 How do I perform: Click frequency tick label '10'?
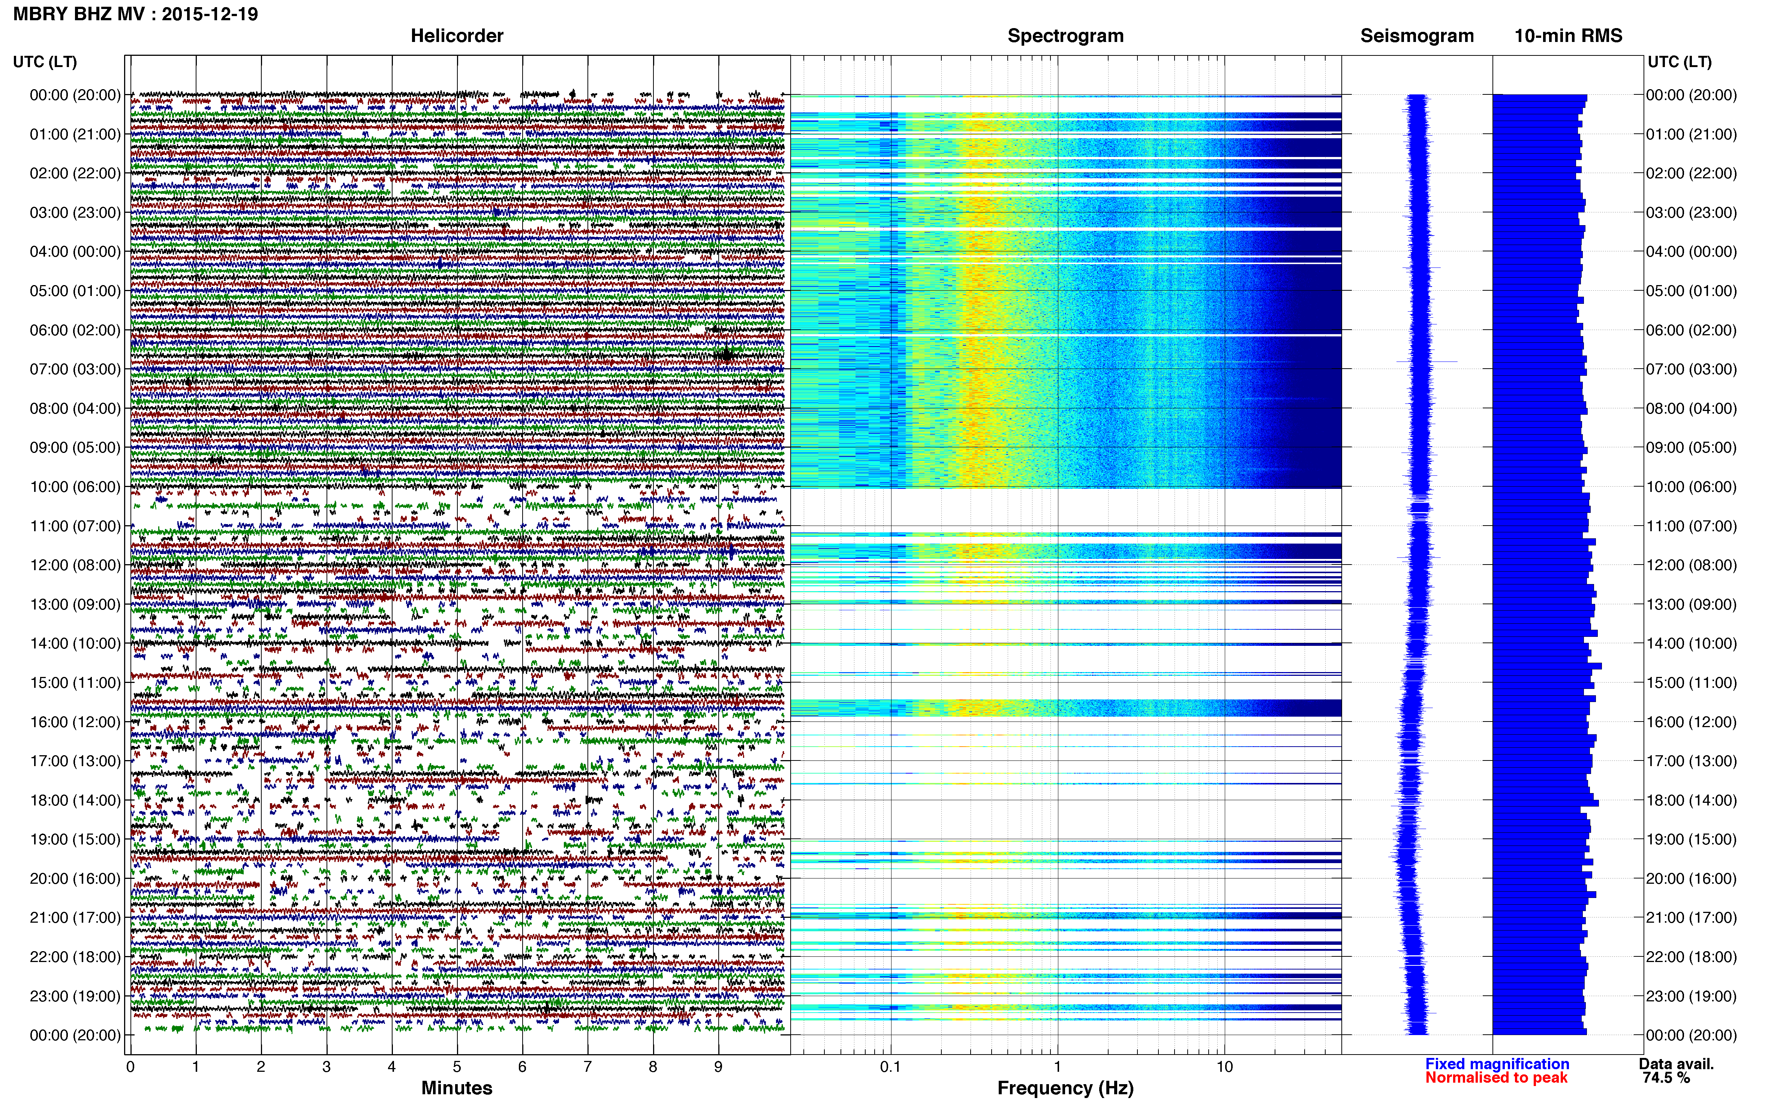point(1224,1067)
